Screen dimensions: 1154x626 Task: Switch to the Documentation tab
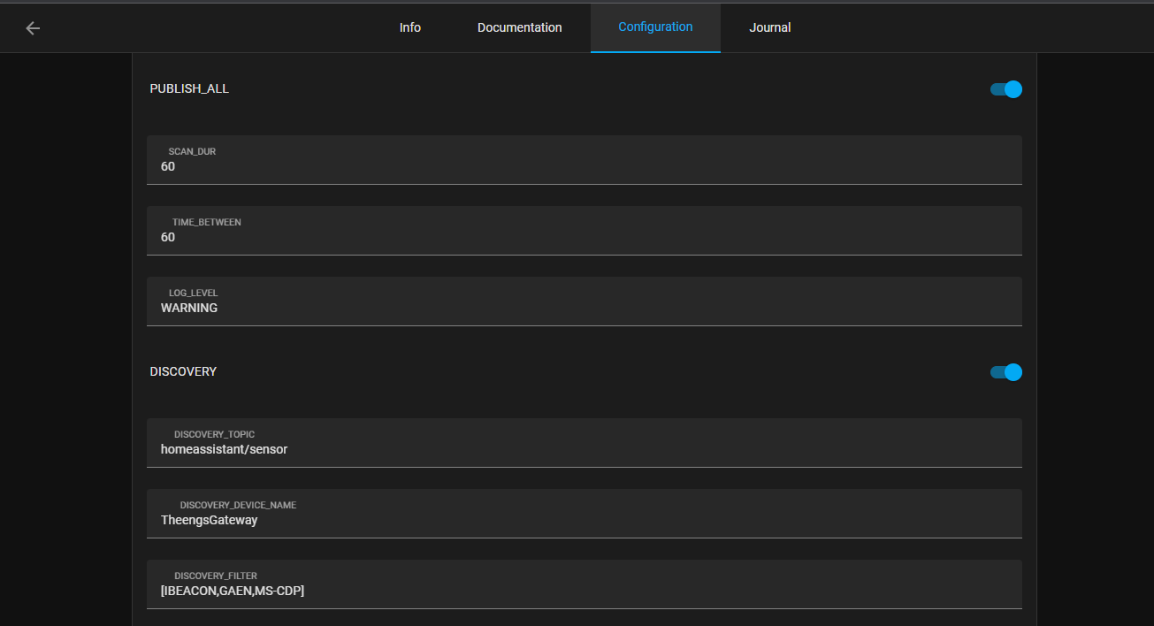[519, 27]
